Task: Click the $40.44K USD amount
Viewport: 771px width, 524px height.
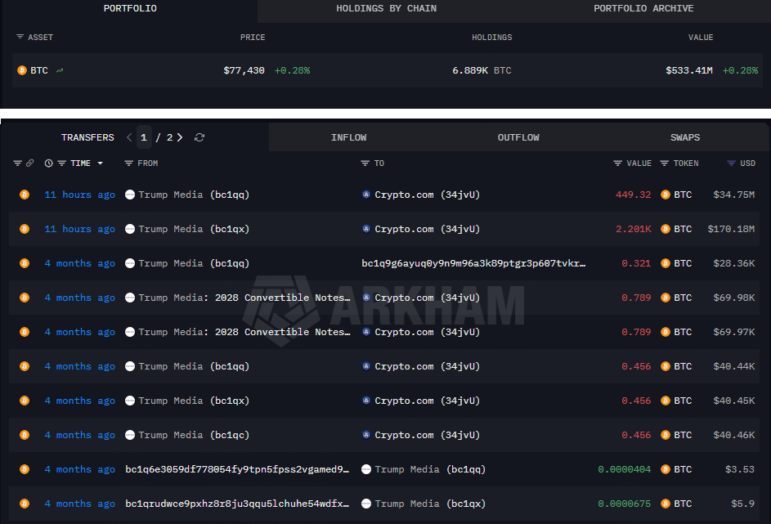Action: 733,366
